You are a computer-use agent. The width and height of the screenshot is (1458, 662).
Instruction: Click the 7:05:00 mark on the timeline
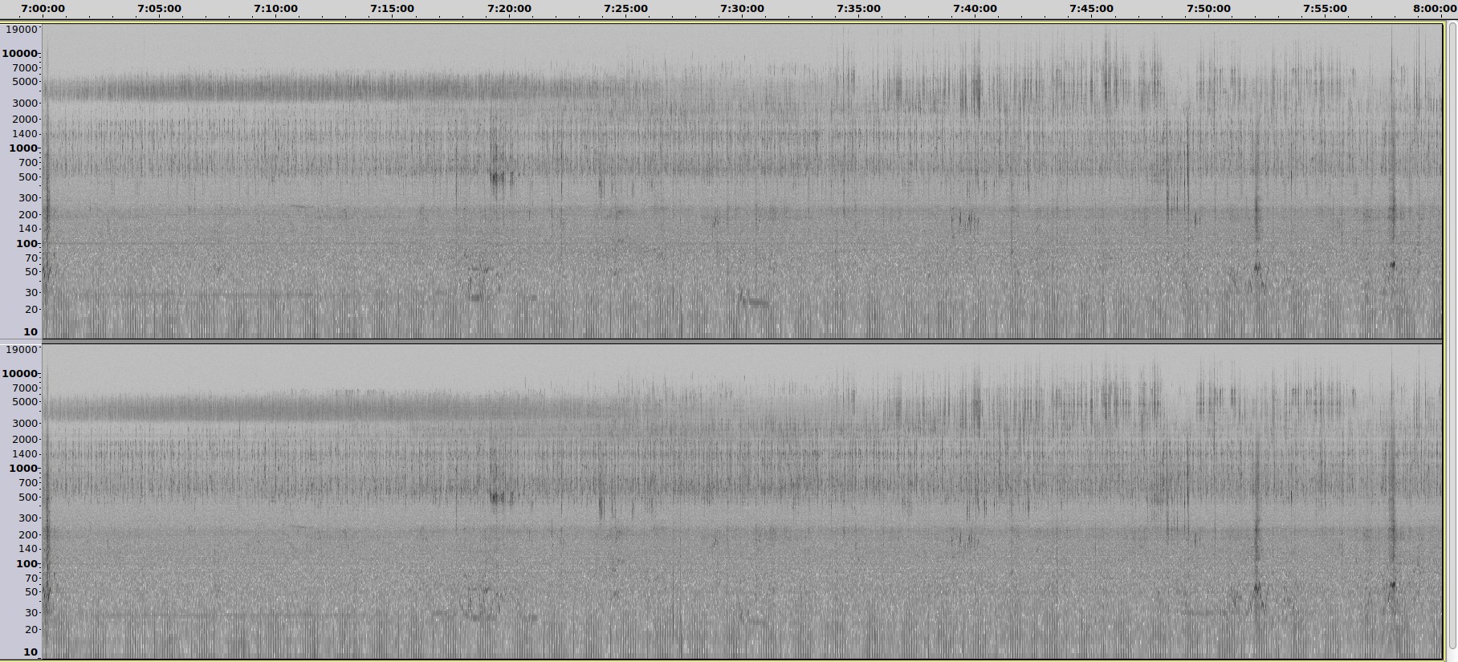pyautogui.click(x=159, y=9)
